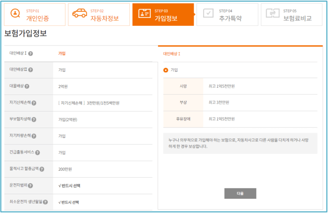Click the 물적사고 할증금액 row label
The width and height of the screenshot is (328, 213).
pos(24,168)
